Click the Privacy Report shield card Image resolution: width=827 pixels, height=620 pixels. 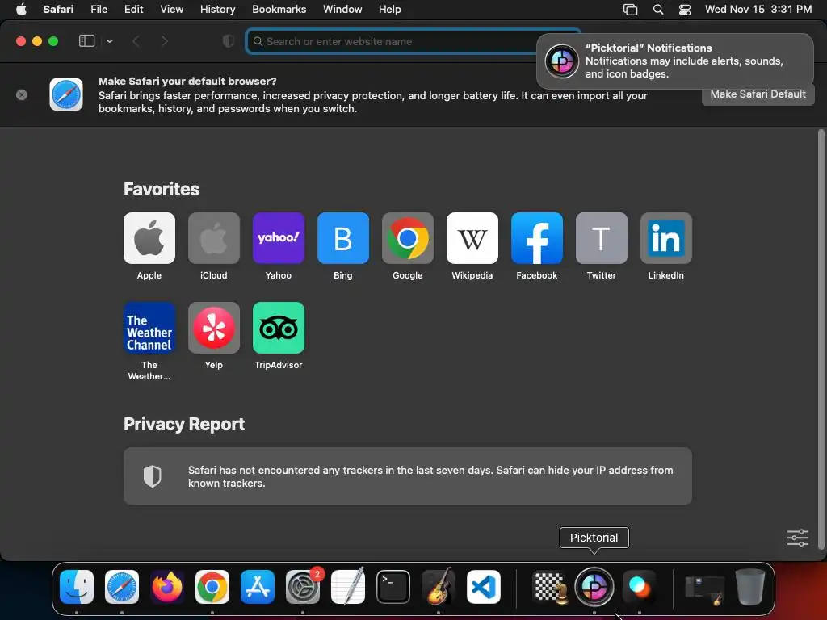408,476
